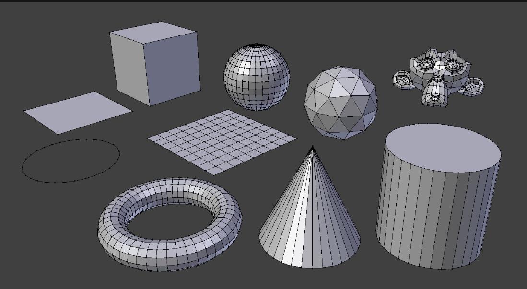Image resolution: width=527 pixels, height=289 pixels.
Task: Select the cube mesh object
Action: (x=155, y=64)
